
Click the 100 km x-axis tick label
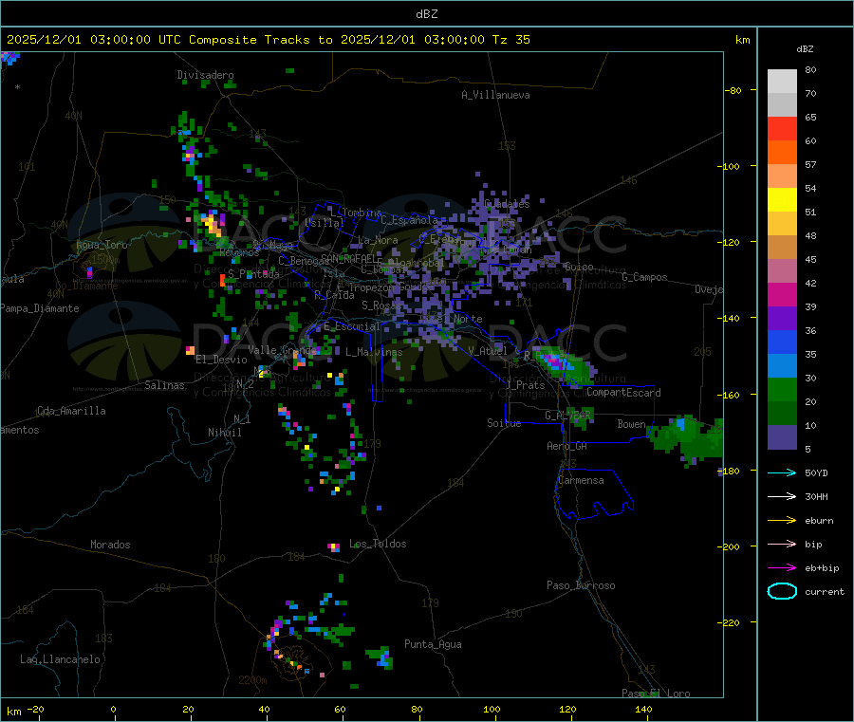(492, 709)
